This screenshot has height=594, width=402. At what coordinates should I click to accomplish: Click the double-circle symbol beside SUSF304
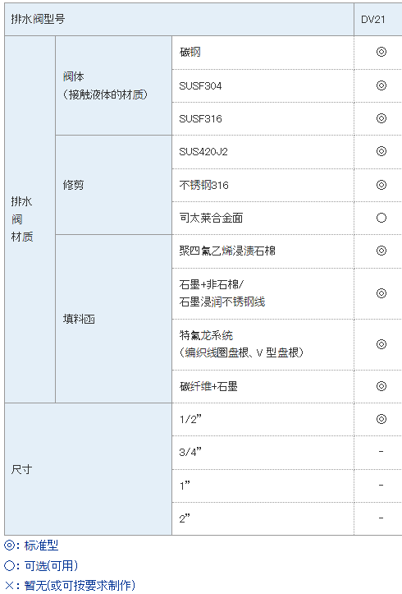[381, 85]
